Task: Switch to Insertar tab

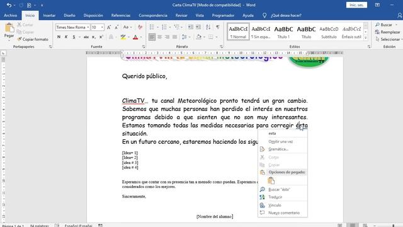Action: click(x=49, y=15)
